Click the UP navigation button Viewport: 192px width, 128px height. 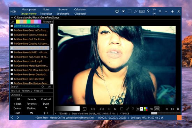pyautogui.click(x=17, y=99)
